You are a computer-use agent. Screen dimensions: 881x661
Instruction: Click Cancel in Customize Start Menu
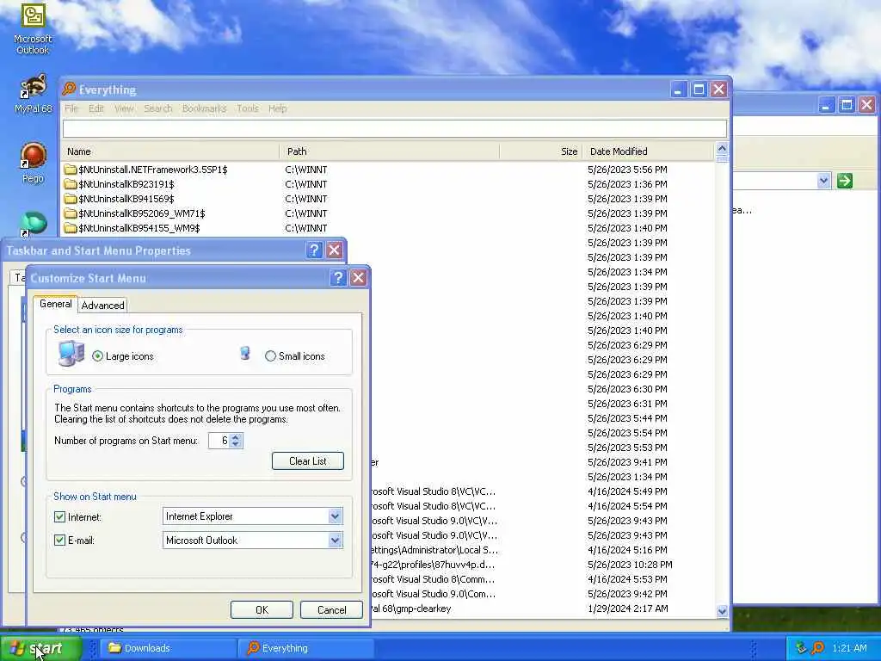pyautogui.click(x=331, y=610)
